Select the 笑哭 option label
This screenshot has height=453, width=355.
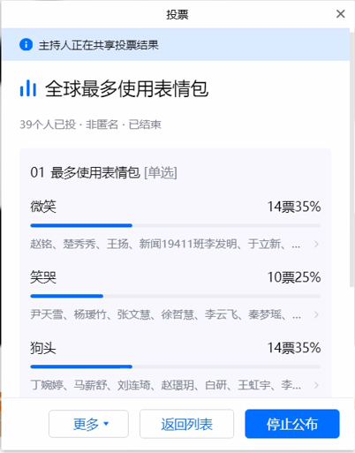[43, 277]
